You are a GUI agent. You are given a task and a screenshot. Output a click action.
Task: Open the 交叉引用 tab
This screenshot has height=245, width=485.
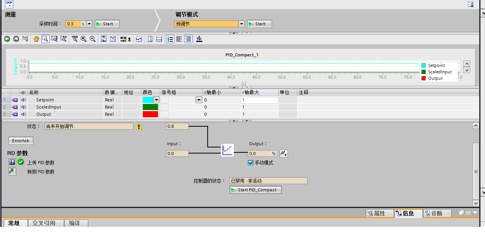click(46, 223)
